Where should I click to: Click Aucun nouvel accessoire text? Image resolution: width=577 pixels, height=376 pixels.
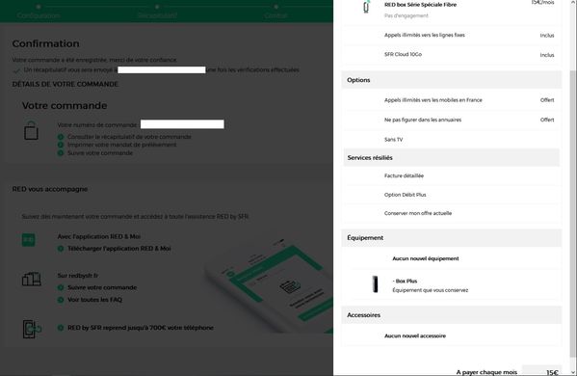(x=415, y=336)
